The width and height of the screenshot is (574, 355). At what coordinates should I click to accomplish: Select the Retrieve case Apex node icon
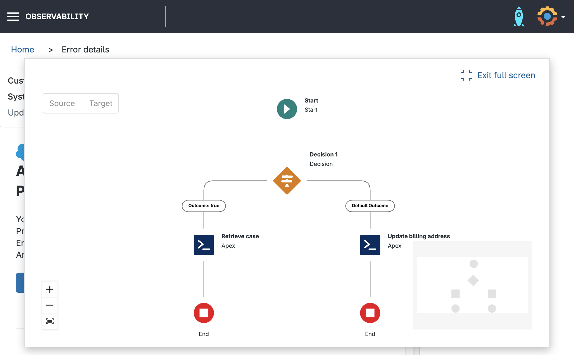[204, 245]
